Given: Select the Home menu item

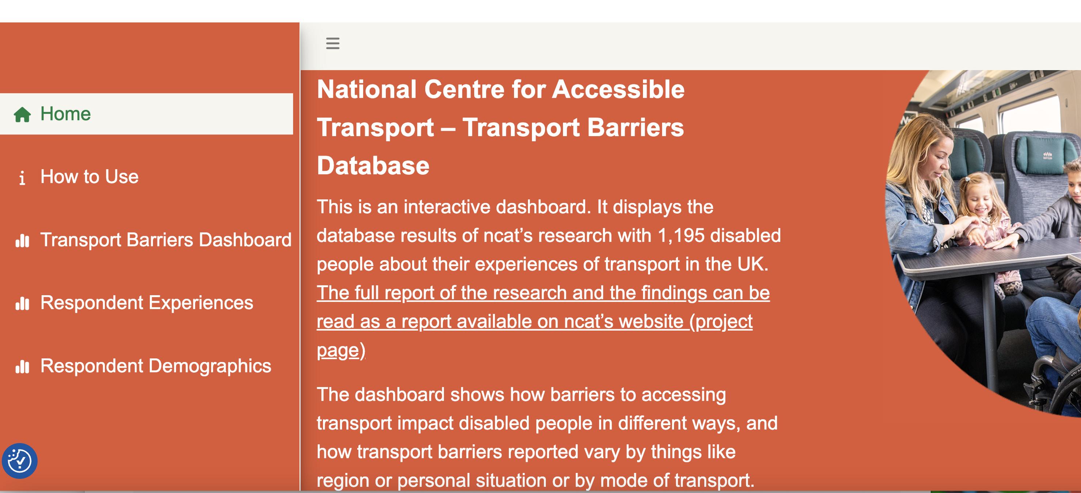Looking at the screenshot, I should 146,114.
